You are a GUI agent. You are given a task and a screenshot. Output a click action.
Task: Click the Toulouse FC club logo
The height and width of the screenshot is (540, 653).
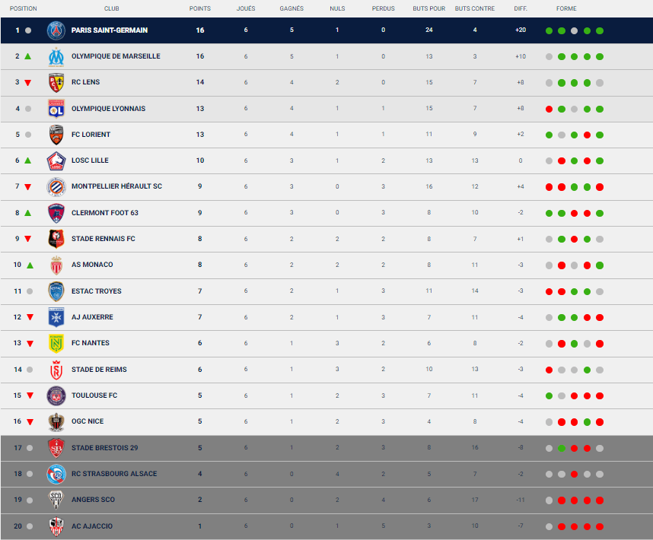click(56, 395)
